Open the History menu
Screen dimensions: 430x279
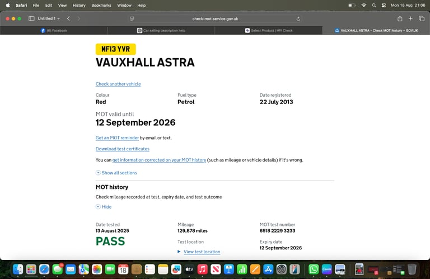click(79, 5)
